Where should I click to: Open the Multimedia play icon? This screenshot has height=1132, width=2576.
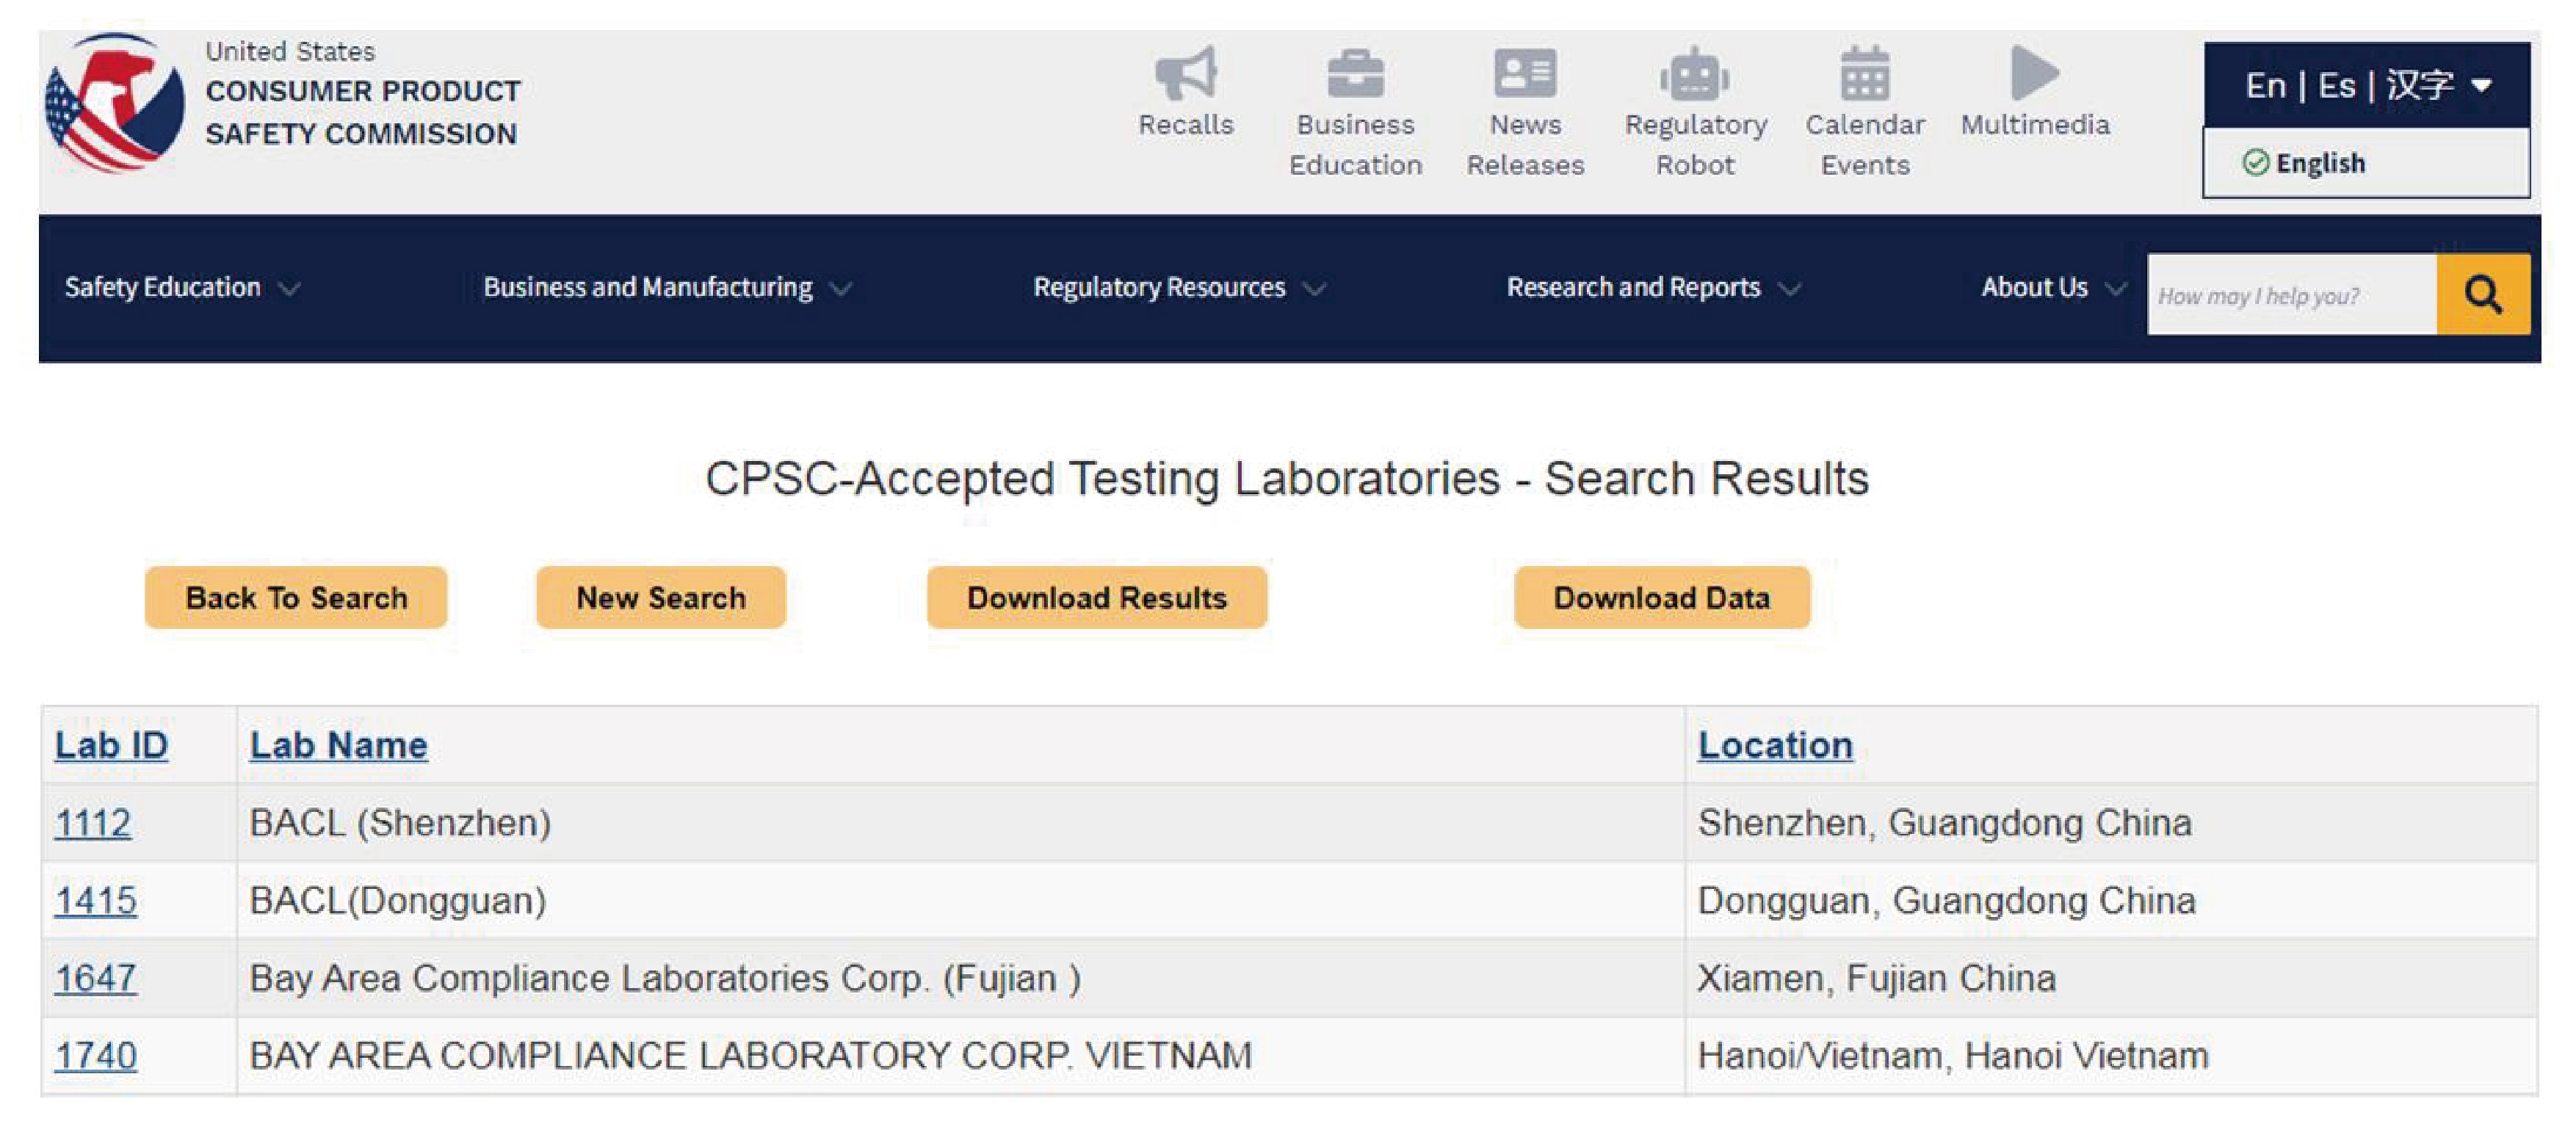point(2034,73)
